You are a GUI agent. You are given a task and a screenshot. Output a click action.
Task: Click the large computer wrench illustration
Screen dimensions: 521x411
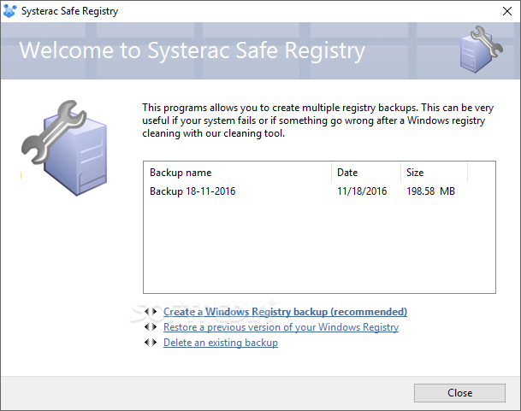[64, 148]
